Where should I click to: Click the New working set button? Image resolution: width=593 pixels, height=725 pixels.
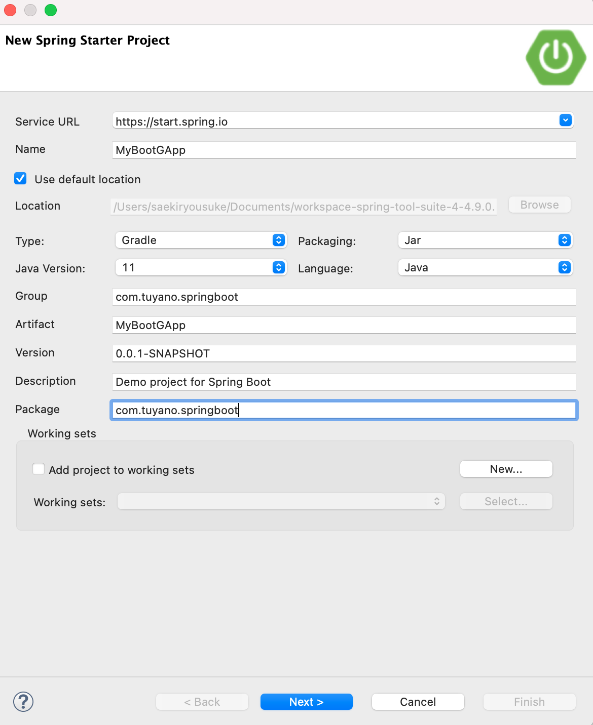click(x=505, y=468)
